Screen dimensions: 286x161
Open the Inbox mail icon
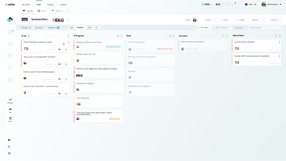click(x=246, y=5)
